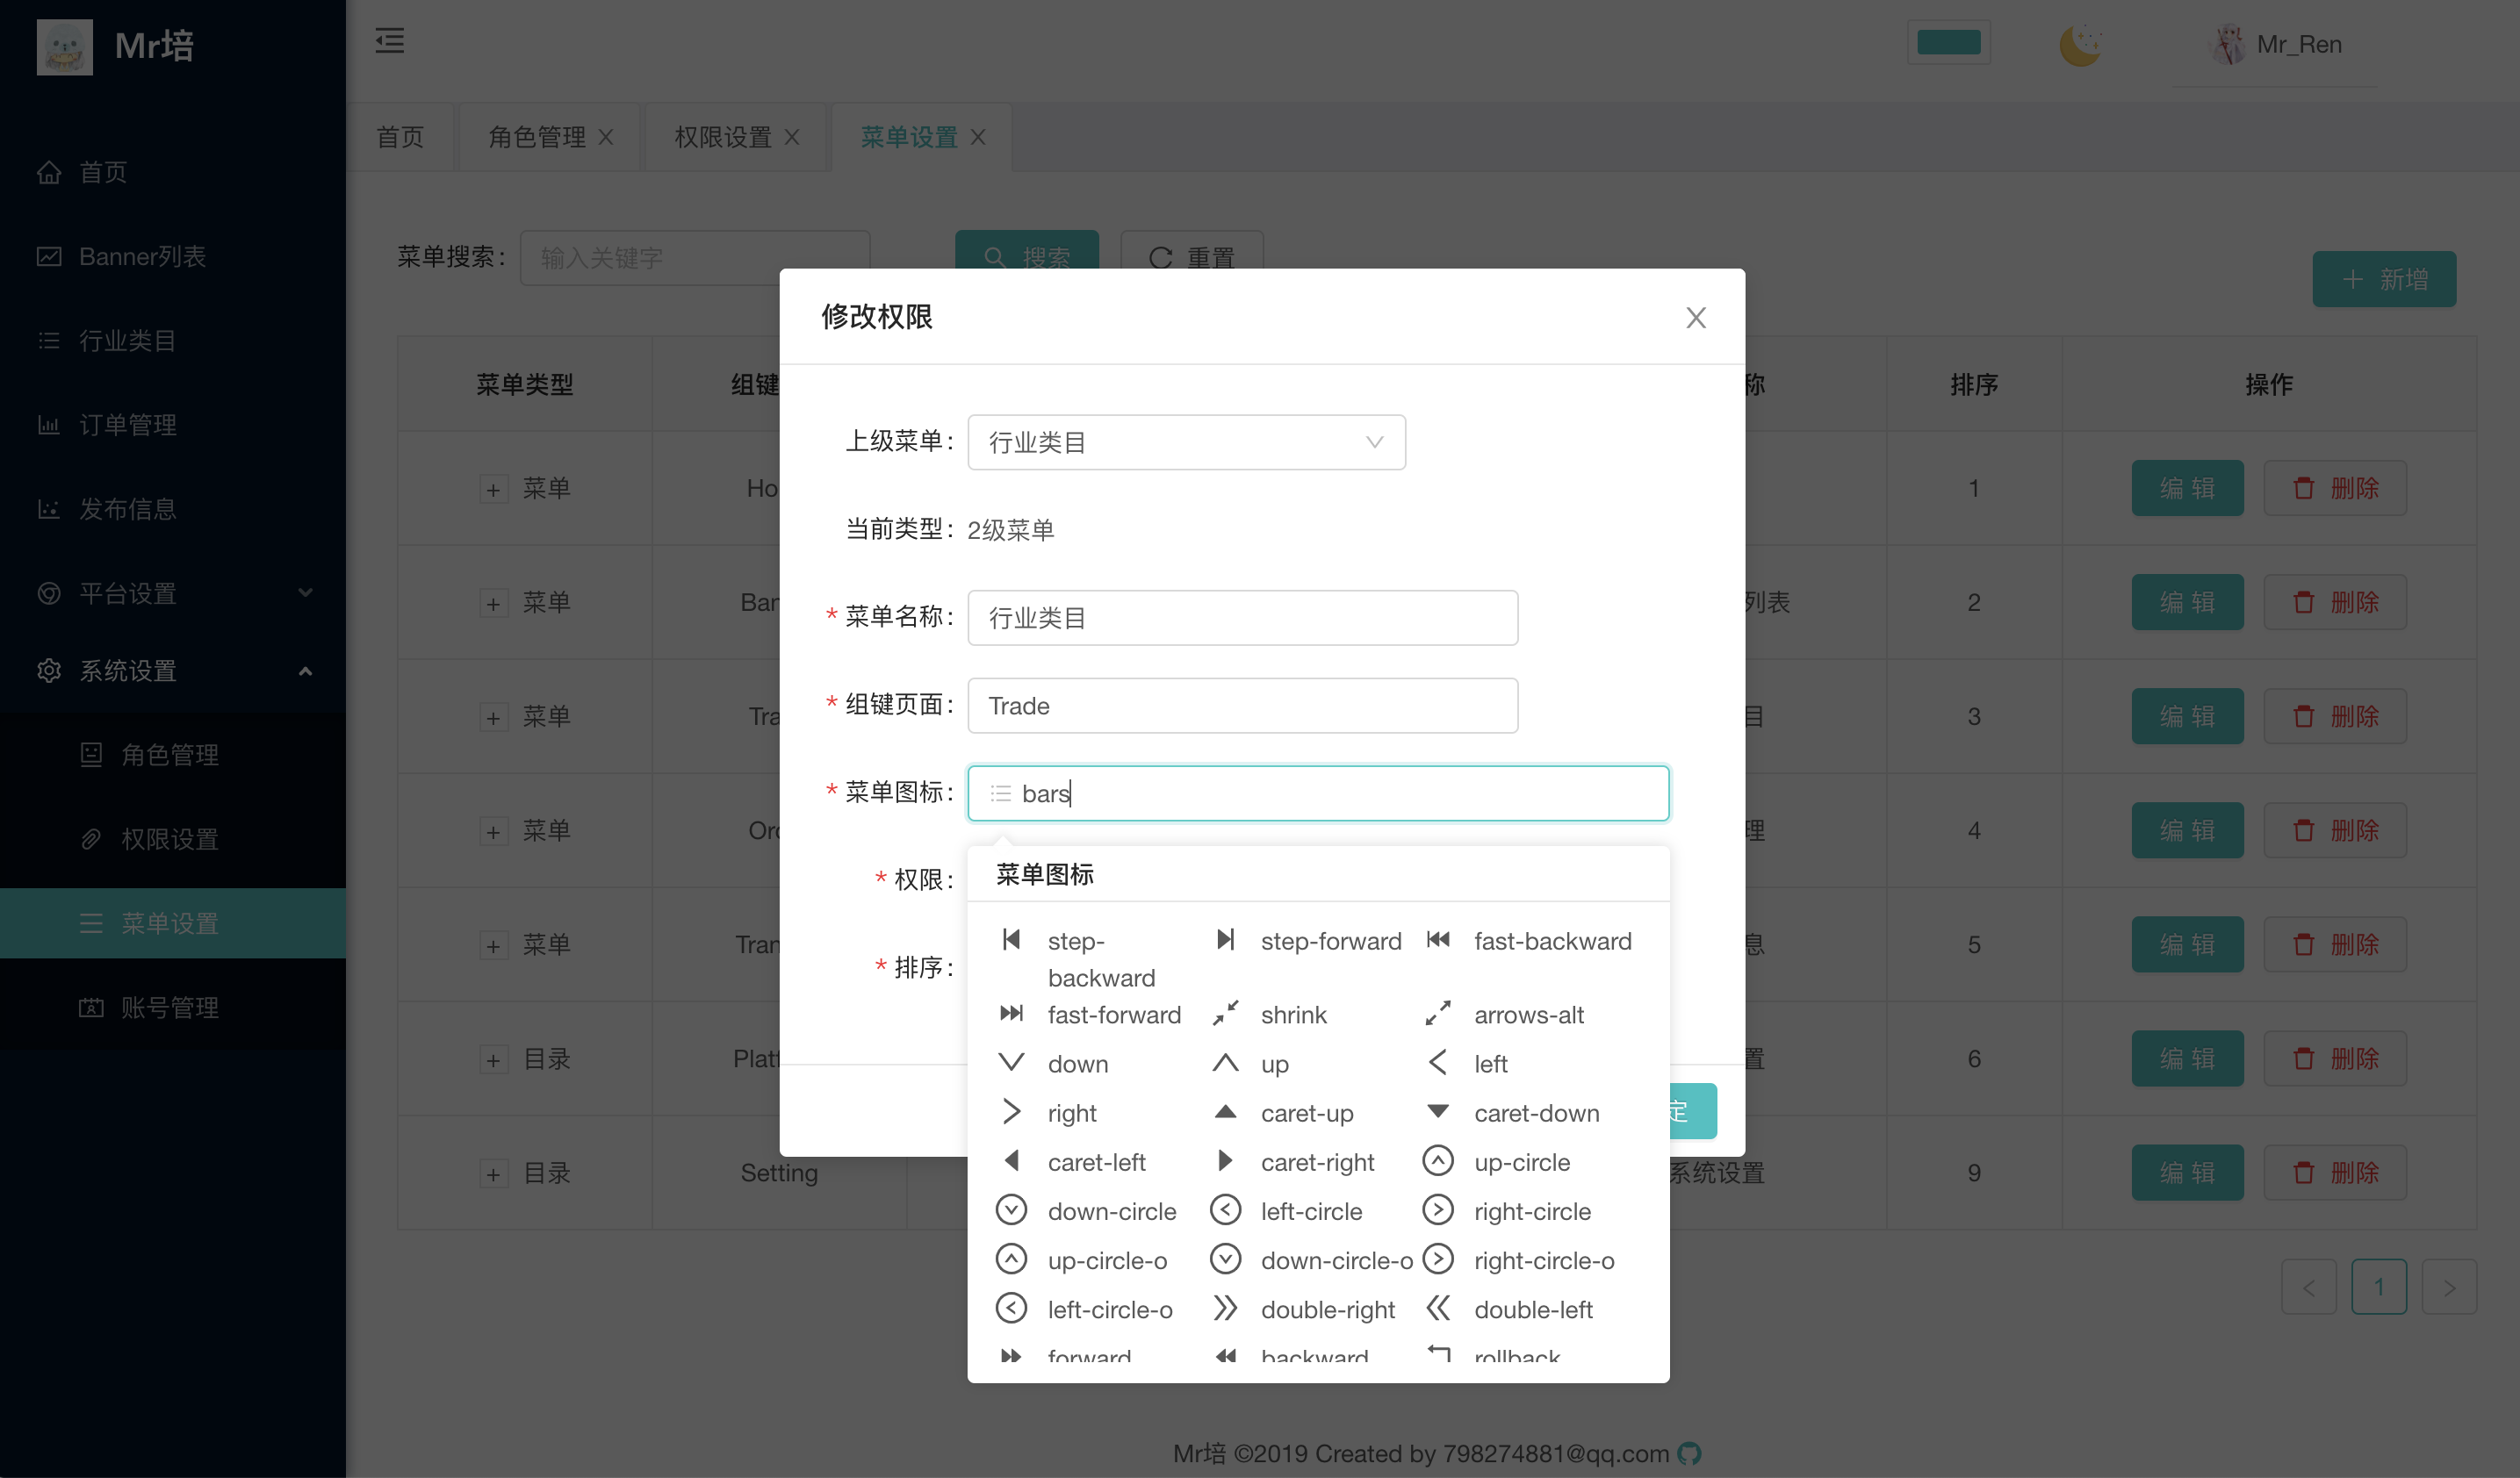Delete the row with sort 9
2520x1478 pixels.
pos(2334,1173)
